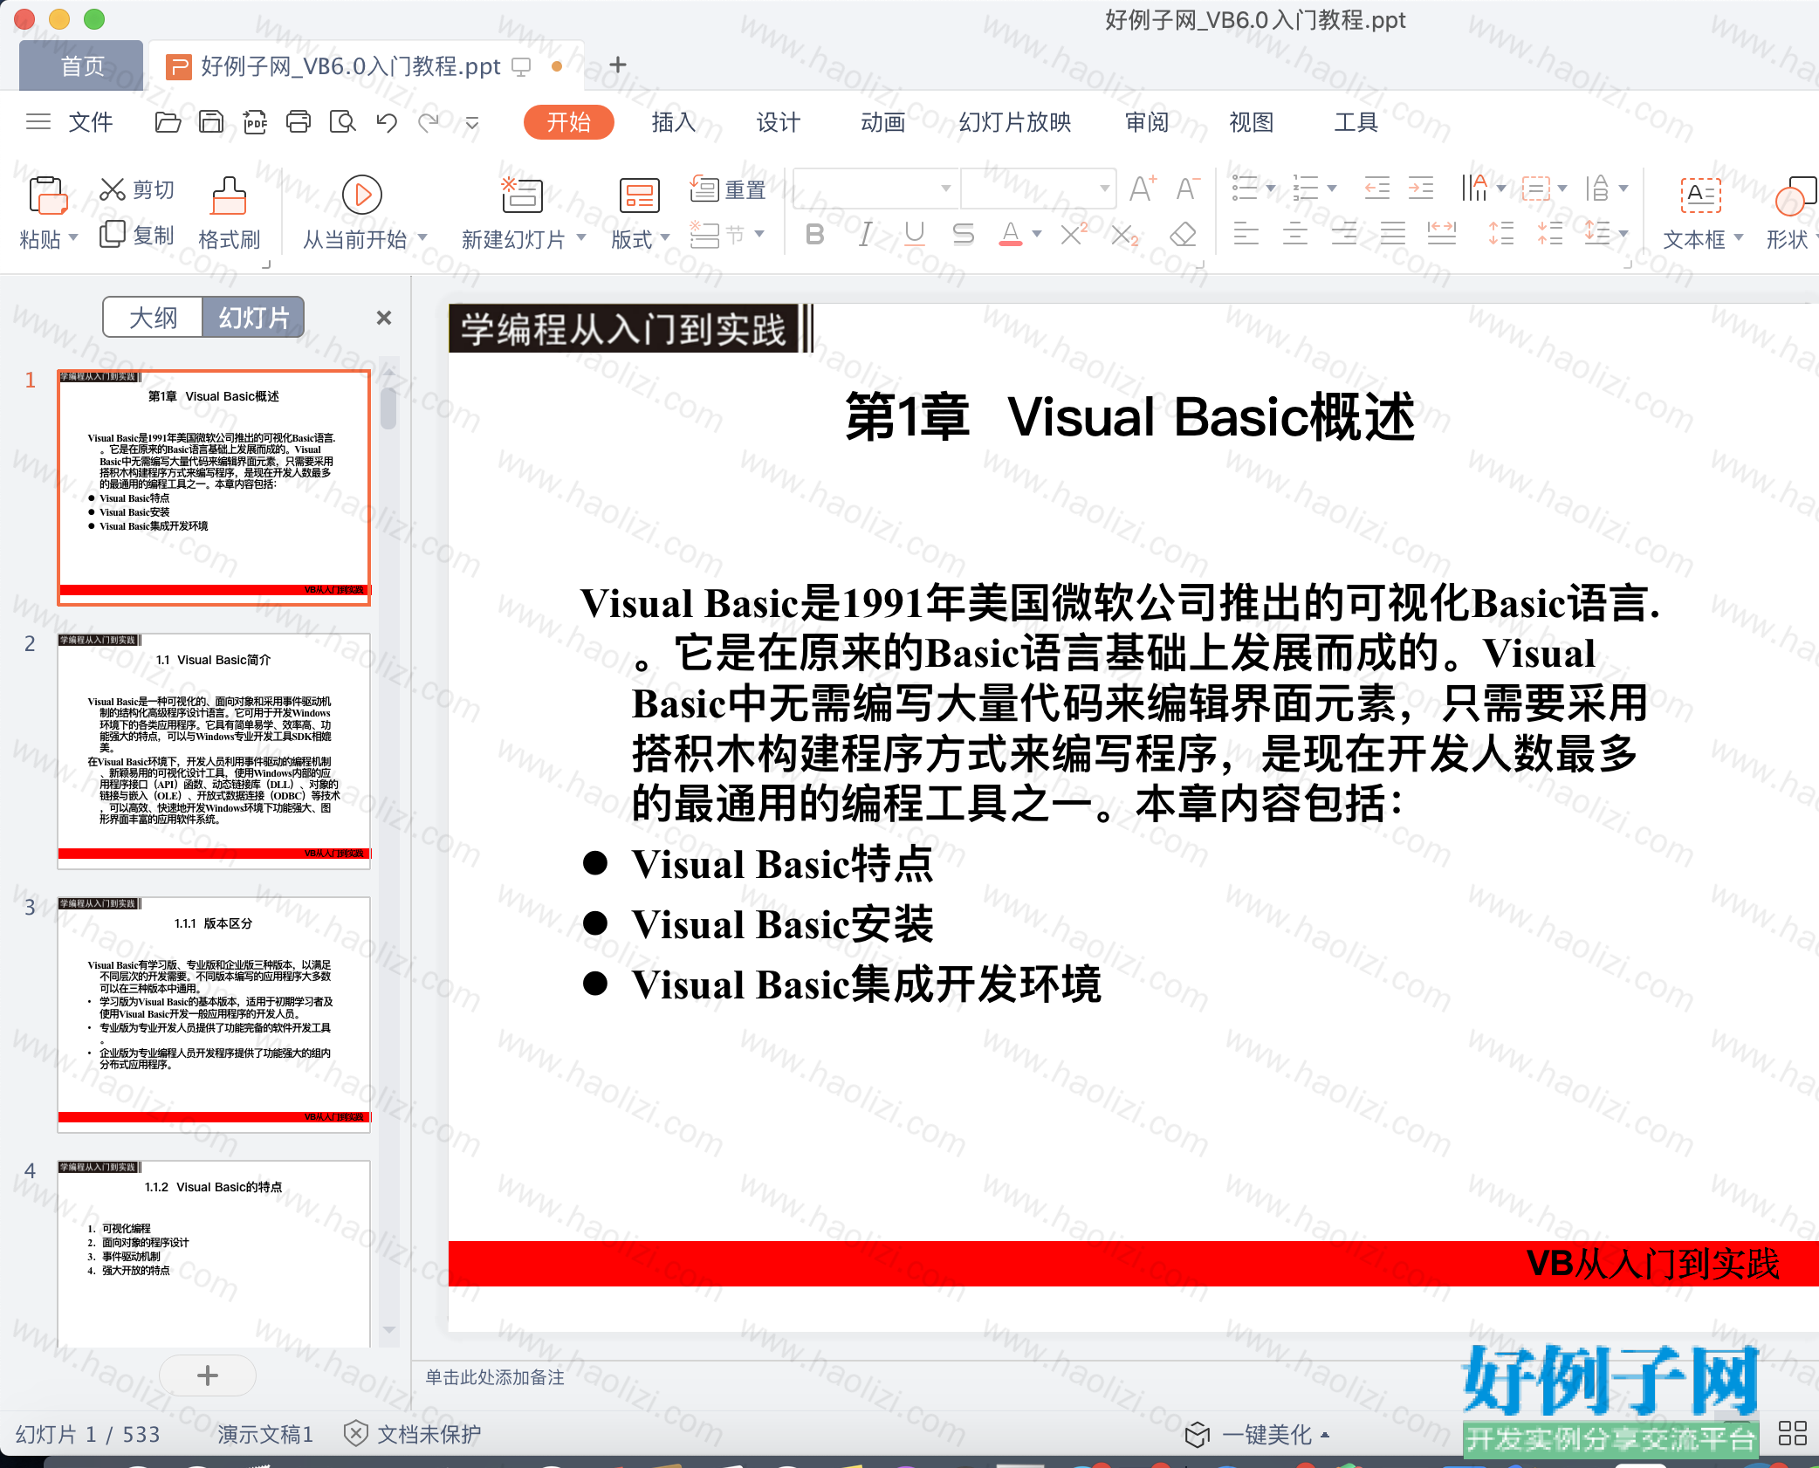Screen dimensions: 1819x1468
Task: Toggle subscript formatting
Action: coord(1125,235)
